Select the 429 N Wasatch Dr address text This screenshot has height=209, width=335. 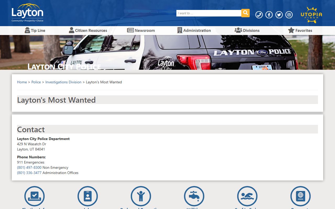coord(32,144)
